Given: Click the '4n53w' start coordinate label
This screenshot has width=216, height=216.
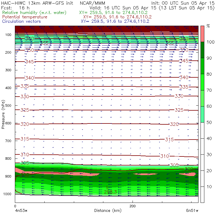Looking at the screenshot, I should (x=21, y=211).
